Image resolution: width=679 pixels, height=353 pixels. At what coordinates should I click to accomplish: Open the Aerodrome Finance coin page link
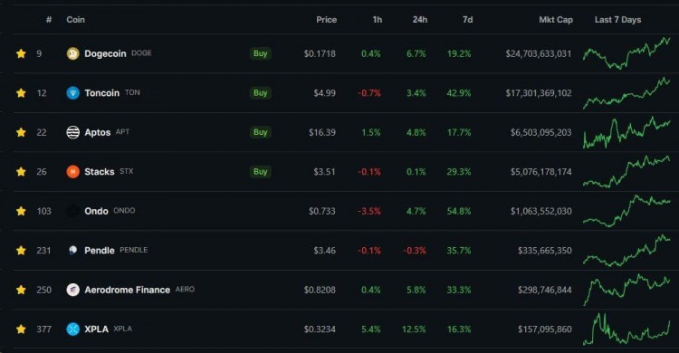coord(127,290)
